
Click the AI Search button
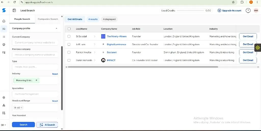click(47, 125)
